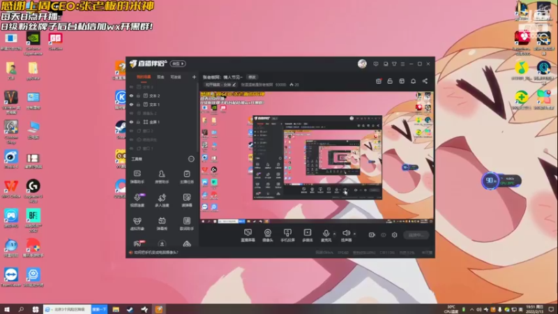
Task: Toggle visibility eye for 文本 2 source
Action: (x=131, y=96)
